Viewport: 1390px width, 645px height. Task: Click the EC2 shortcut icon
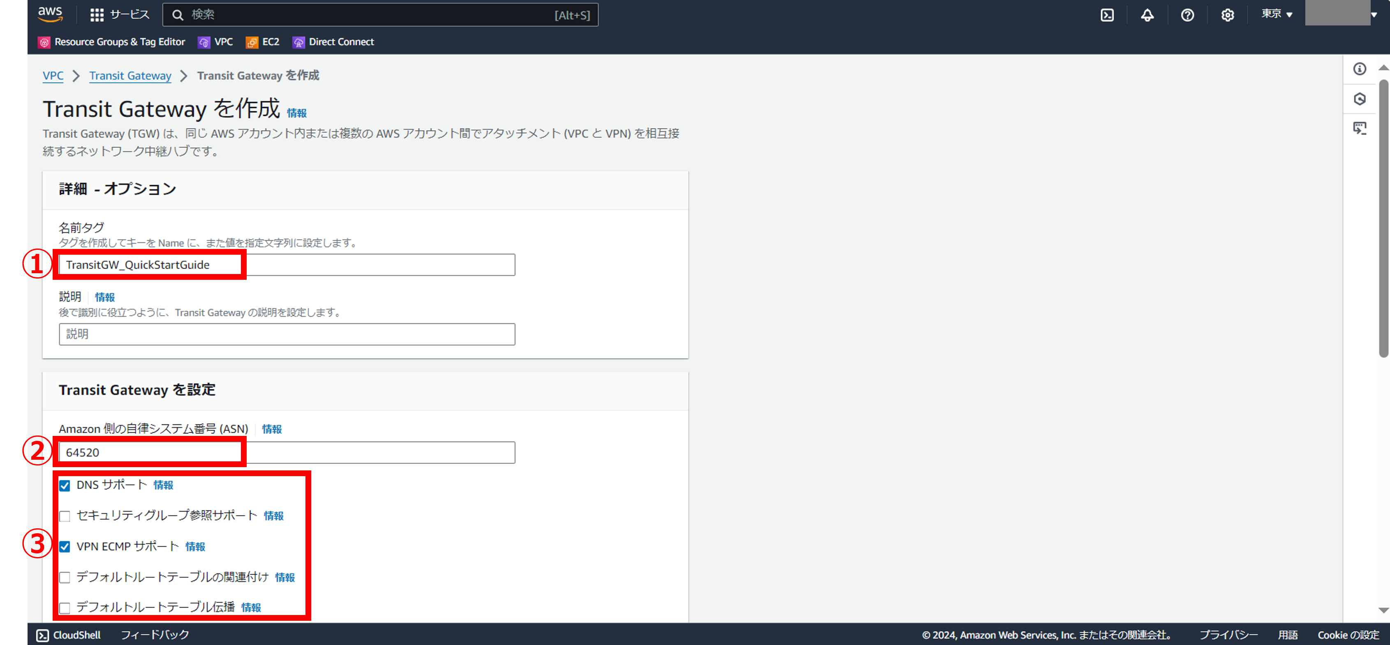point(252,42)
